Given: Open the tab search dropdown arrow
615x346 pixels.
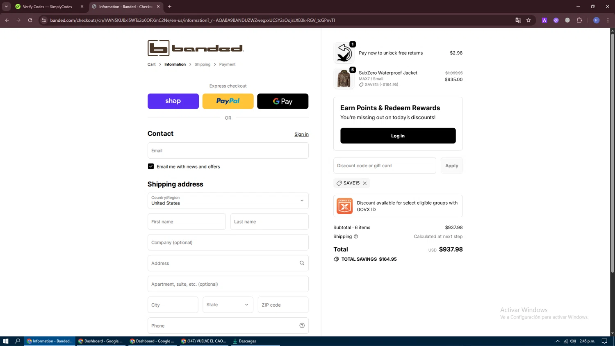Looking at the screenshot, I should [6, 7].
